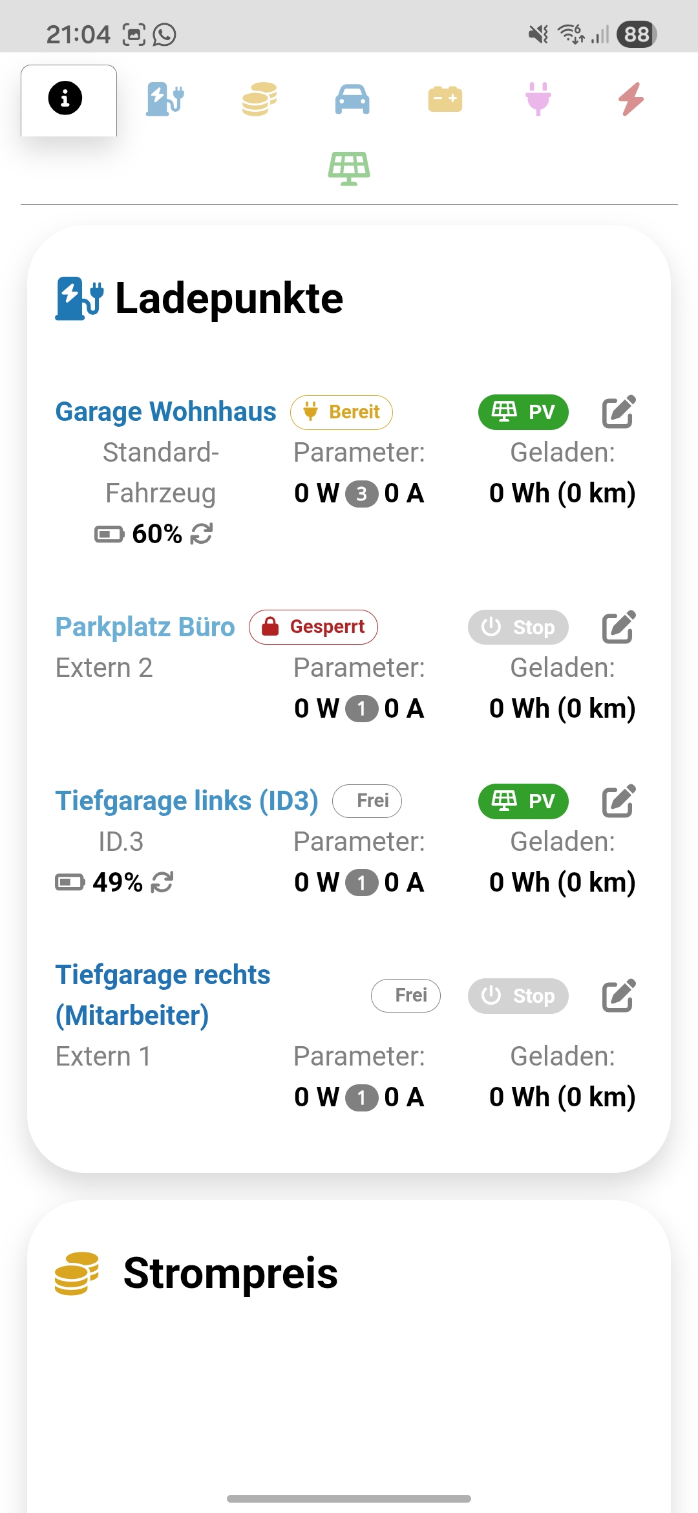
Task: Switch to the car vehicles tab
Action: (352, 100)
